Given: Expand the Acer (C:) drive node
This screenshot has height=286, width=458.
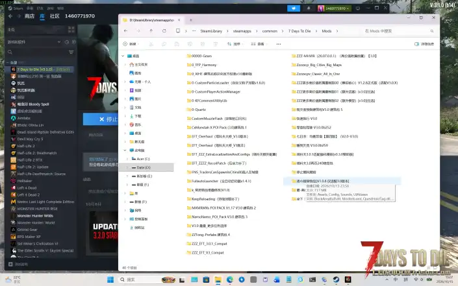Looking at the screenshot, I should click(x=127, y=159).
